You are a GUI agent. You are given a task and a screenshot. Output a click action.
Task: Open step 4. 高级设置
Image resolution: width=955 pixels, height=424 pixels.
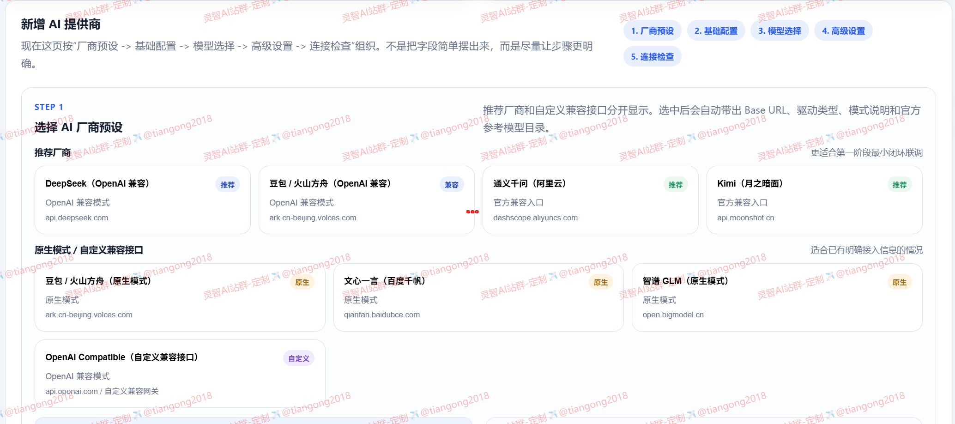843,31
